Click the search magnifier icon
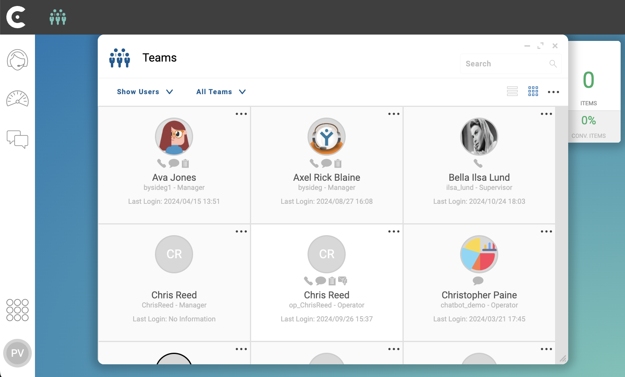The height and width of the screenshot is (377, 625). (553, 64)
